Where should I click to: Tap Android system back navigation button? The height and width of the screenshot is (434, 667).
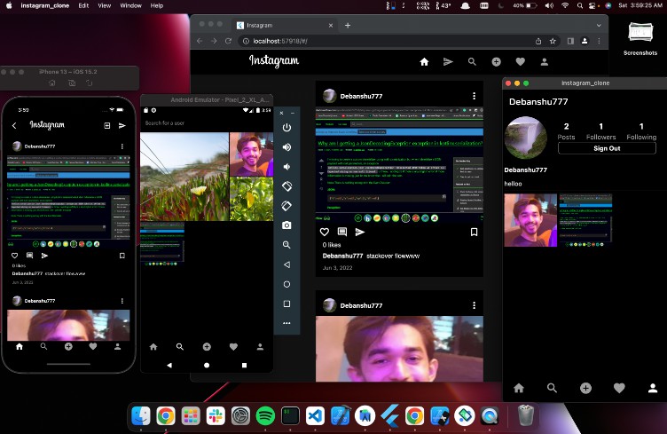[169, 365]
